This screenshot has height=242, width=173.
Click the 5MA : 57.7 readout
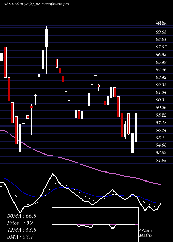coord(20,236)
